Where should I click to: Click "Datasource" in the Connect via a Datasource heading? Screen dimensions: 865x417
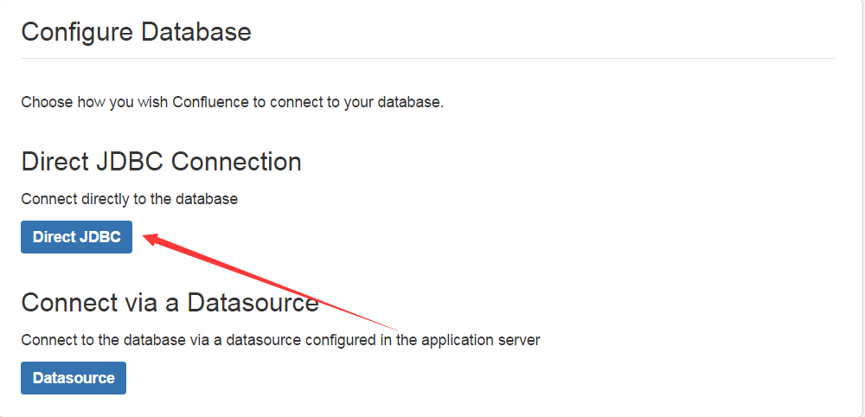click(253, 303)
